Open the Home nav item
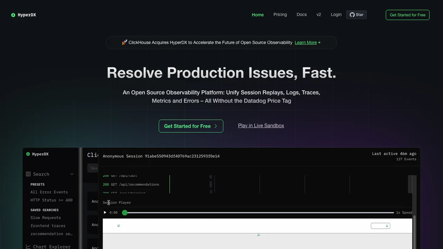The width and height of the screenshot is (443, 249). click(x=258, y=15)
